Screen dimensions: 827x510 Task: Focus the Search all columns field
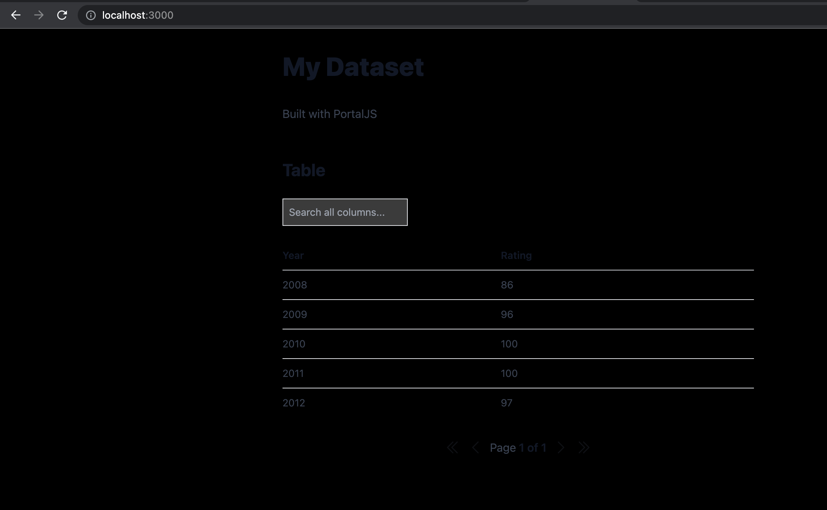(x=345, y=212)
